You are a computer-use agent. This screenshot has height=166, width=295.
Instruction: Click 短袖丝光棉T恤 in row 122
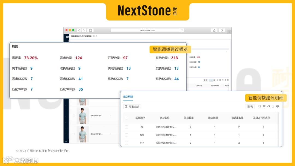click(166, 135)
